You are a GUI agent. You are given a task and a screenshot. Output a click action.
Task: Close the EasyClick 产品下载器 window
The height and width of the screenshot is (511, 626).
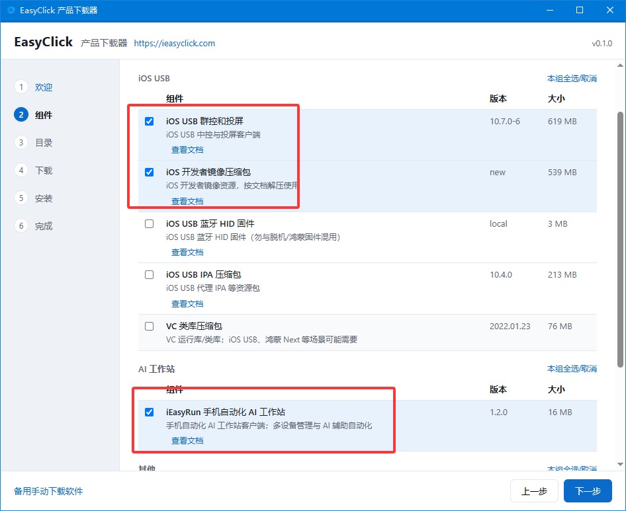(x=610, y=11)
